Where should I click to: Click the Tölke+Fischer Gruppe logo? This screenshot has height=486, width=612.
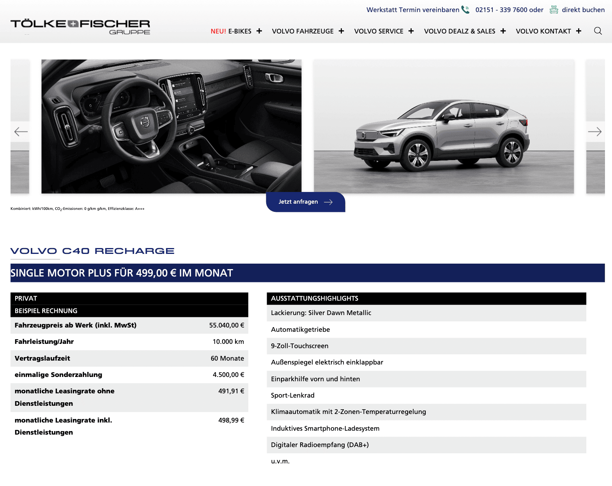tap(80, 27)
